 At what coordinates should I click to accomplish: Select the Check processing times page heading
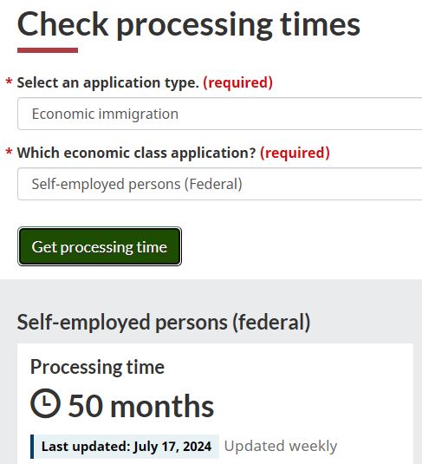click(189, 24)
